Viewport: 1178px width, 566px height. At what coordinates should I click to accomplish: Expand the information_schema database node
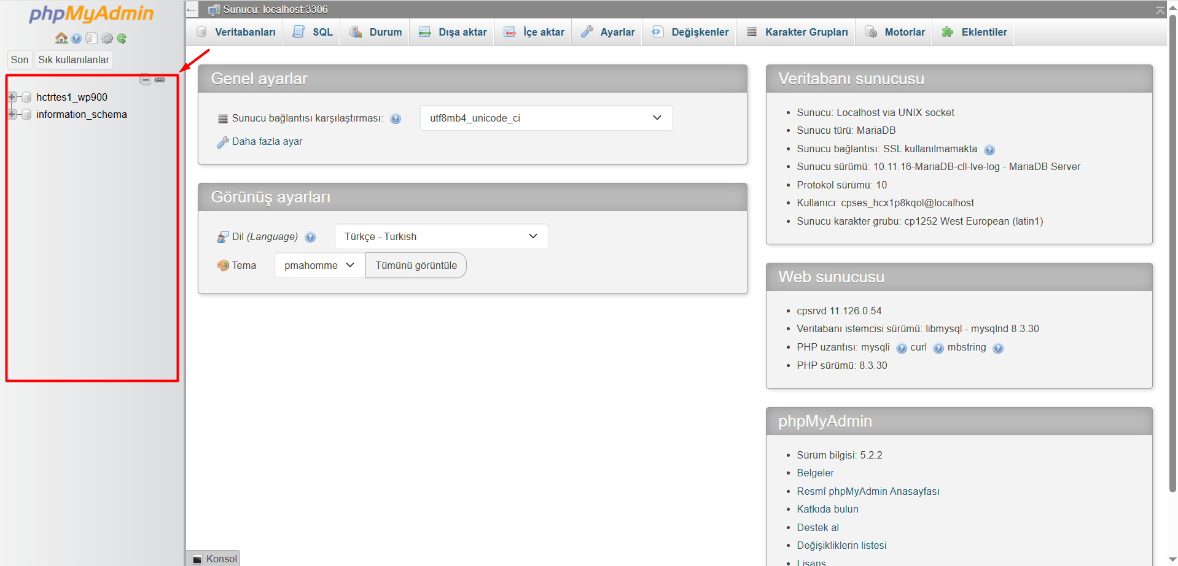click(12, 114)
